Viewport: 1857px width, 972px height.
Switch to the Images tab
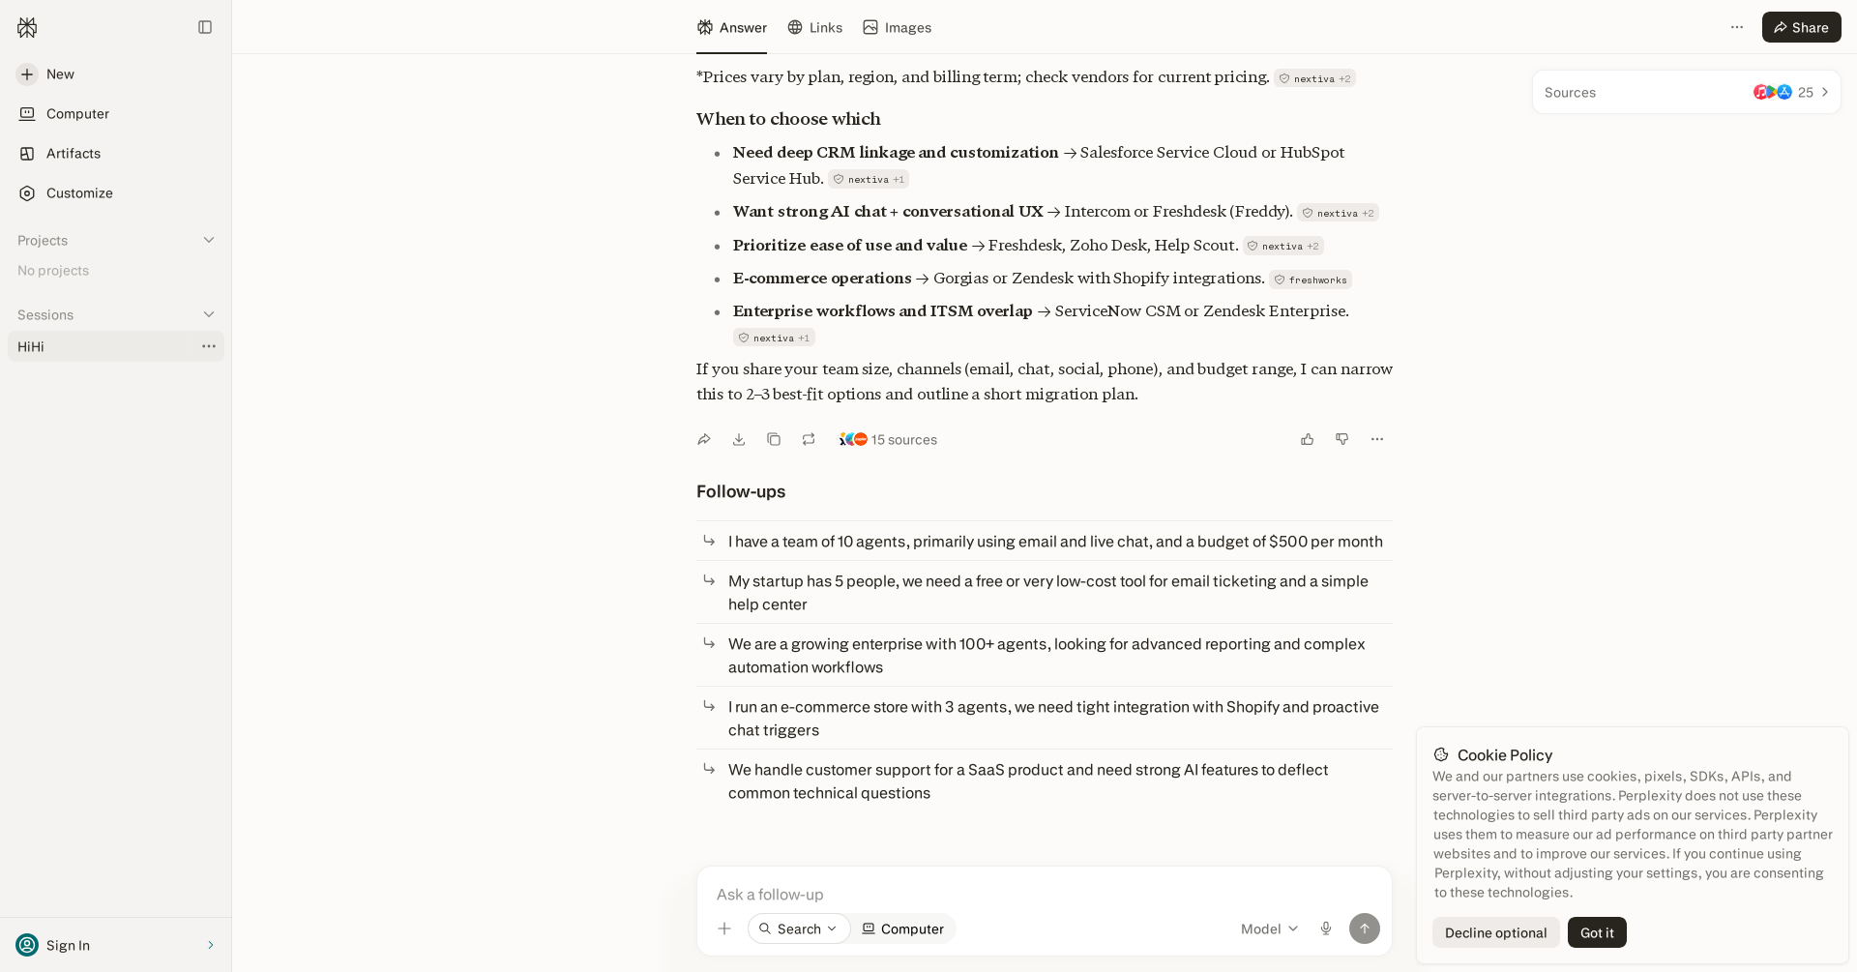[898, 27]
